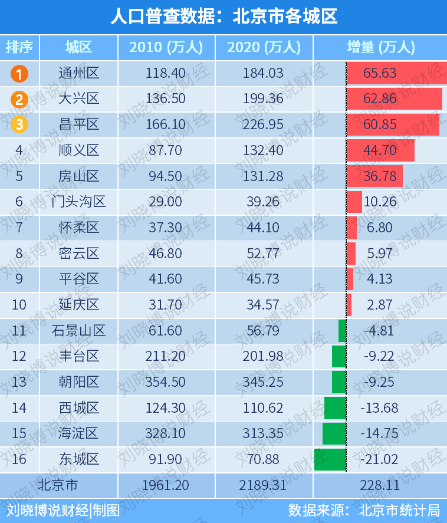Viewport: 447px width, 523px height.
Task: Click the 数据来源：北京市统计局 footer text
Action: (364, 511)
